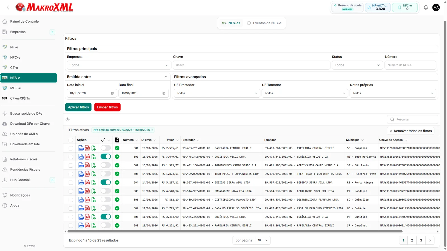Viewport: 447px width, 251px height.
Task: Open PDF of nota 300
Action: click(x=87, y=157)
